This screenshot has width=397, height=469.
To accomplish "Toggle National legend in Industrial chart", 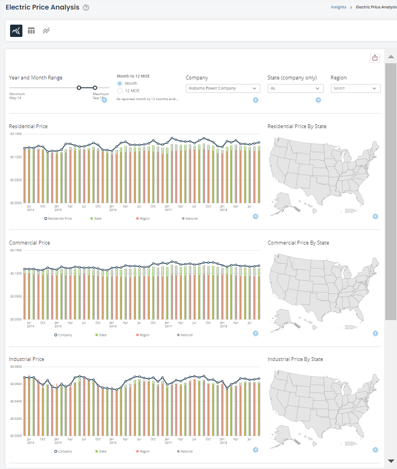I will [185, 451].
